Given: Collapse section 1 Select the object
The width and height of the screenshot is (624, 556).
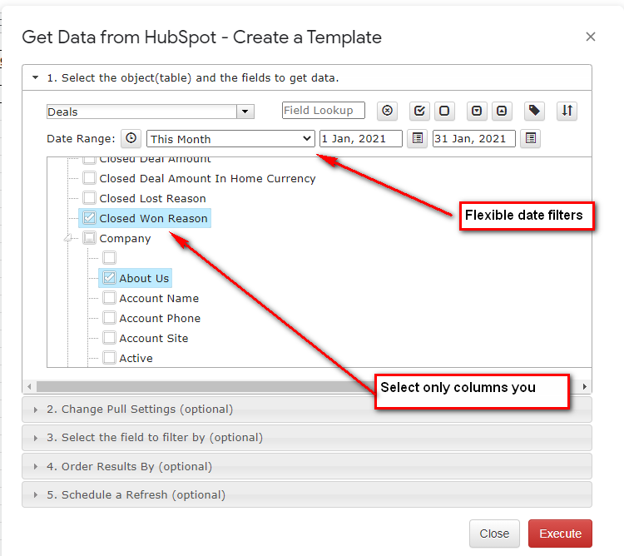Looking at the screenshot, I should click(307, 77).
